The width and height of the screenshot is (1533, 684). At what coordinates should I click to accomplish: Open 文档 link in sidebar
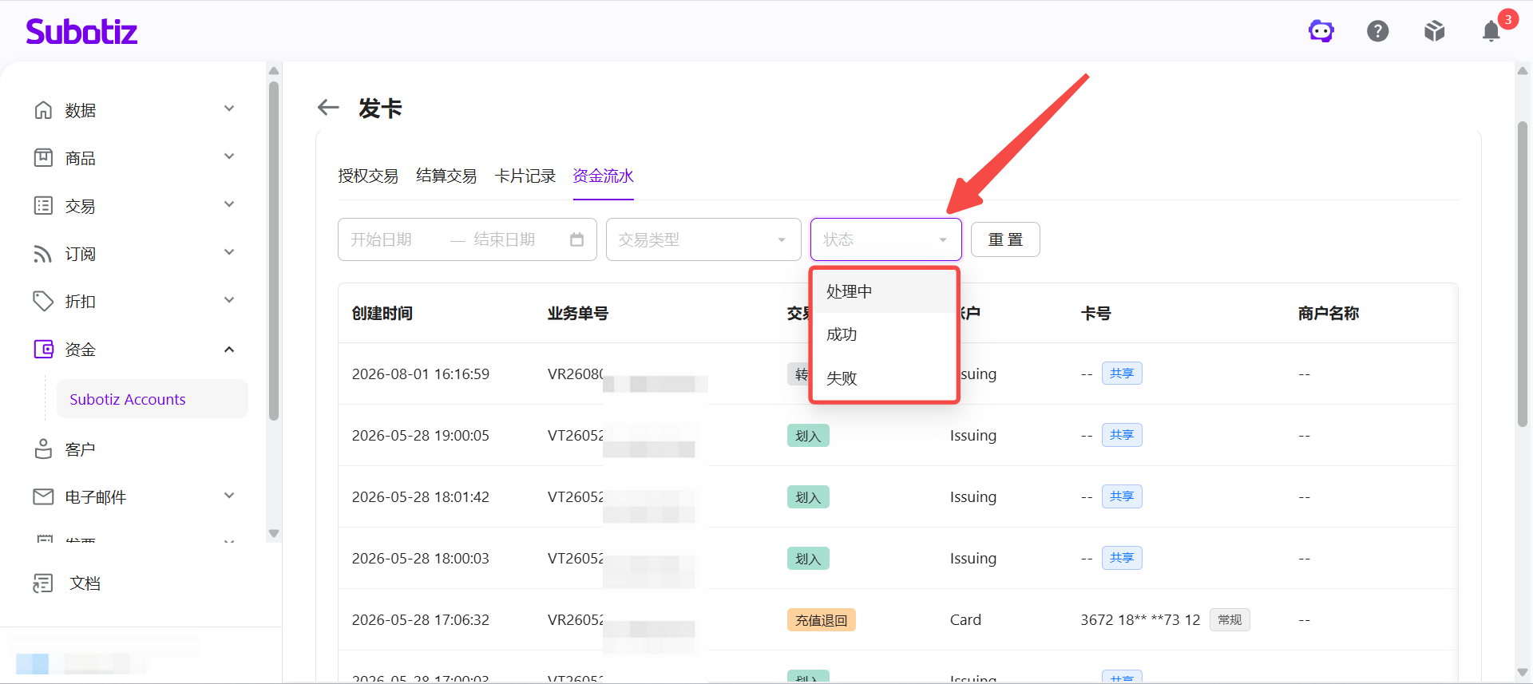pos(85,583)
